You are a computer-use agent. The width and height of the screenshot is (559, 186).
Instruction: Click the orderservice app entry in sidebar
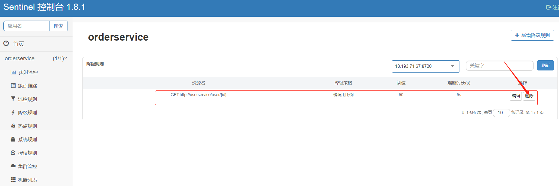pos(19,59)
